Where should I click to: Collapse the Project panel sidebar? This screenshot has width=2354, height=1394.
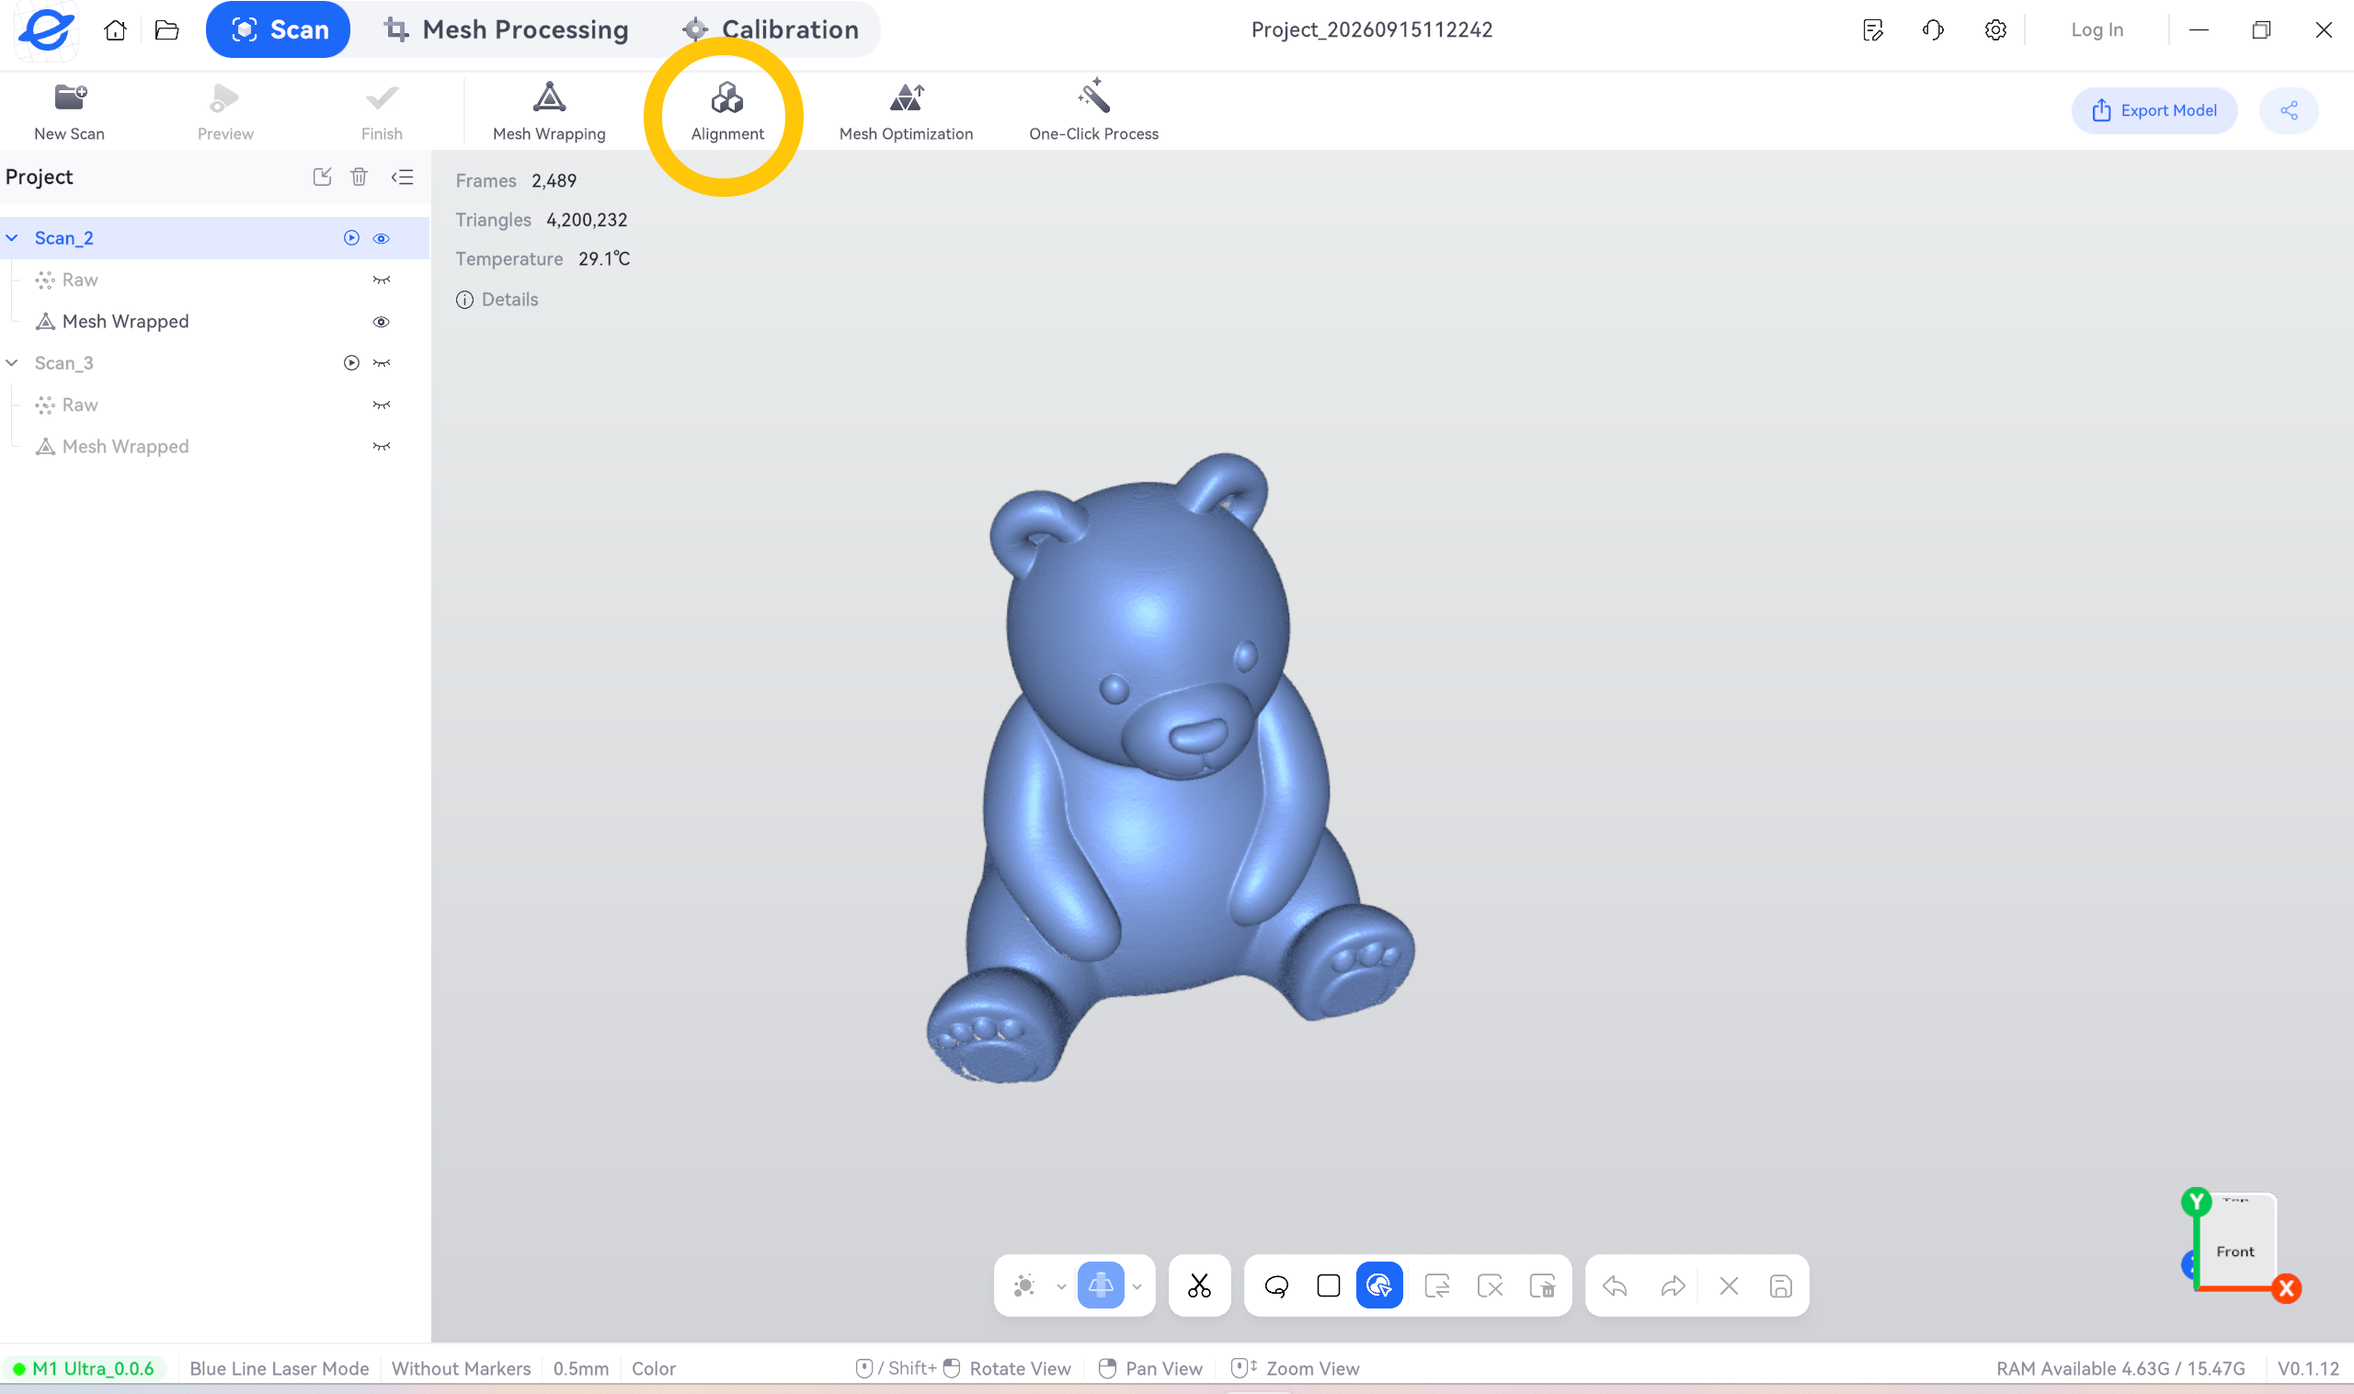tap(402, 177)
